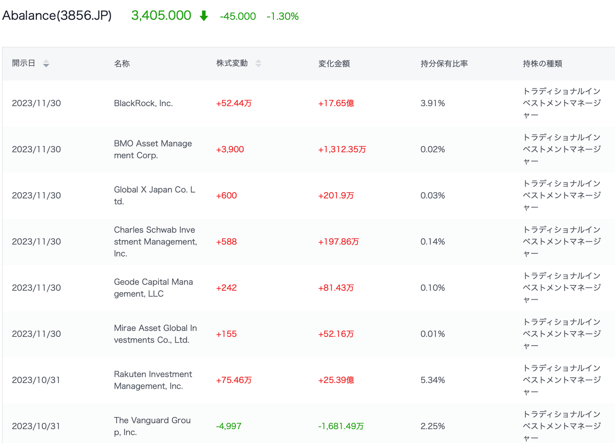Select Rakuten Investment Management, Inc. name
Screen dimensions: 615x443
tap(153, 380)
